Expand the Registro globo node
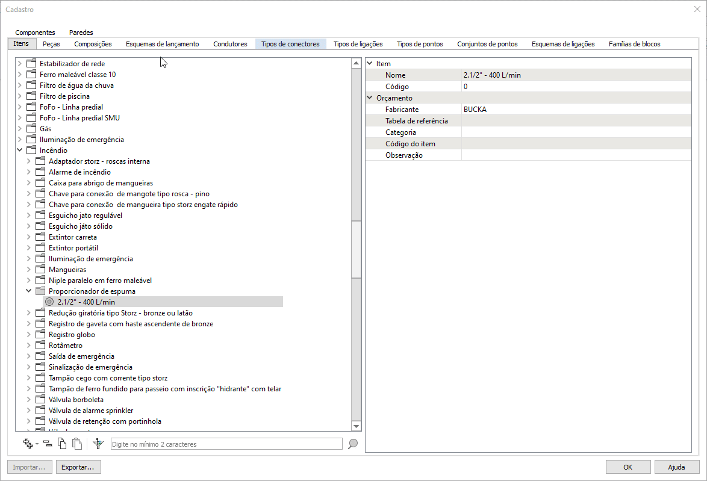The image size is (707, 481). (29, 335)
